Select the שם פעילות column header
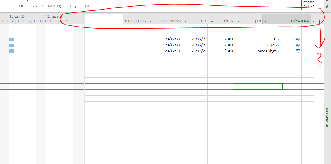 coord(287,19)
